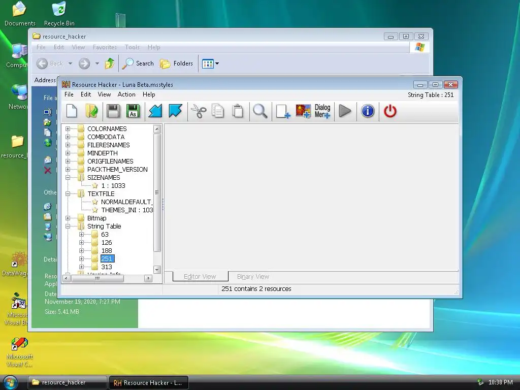The image size is (520, 390).
Task: Click the Windows Start orb
Action: (10, 382)
